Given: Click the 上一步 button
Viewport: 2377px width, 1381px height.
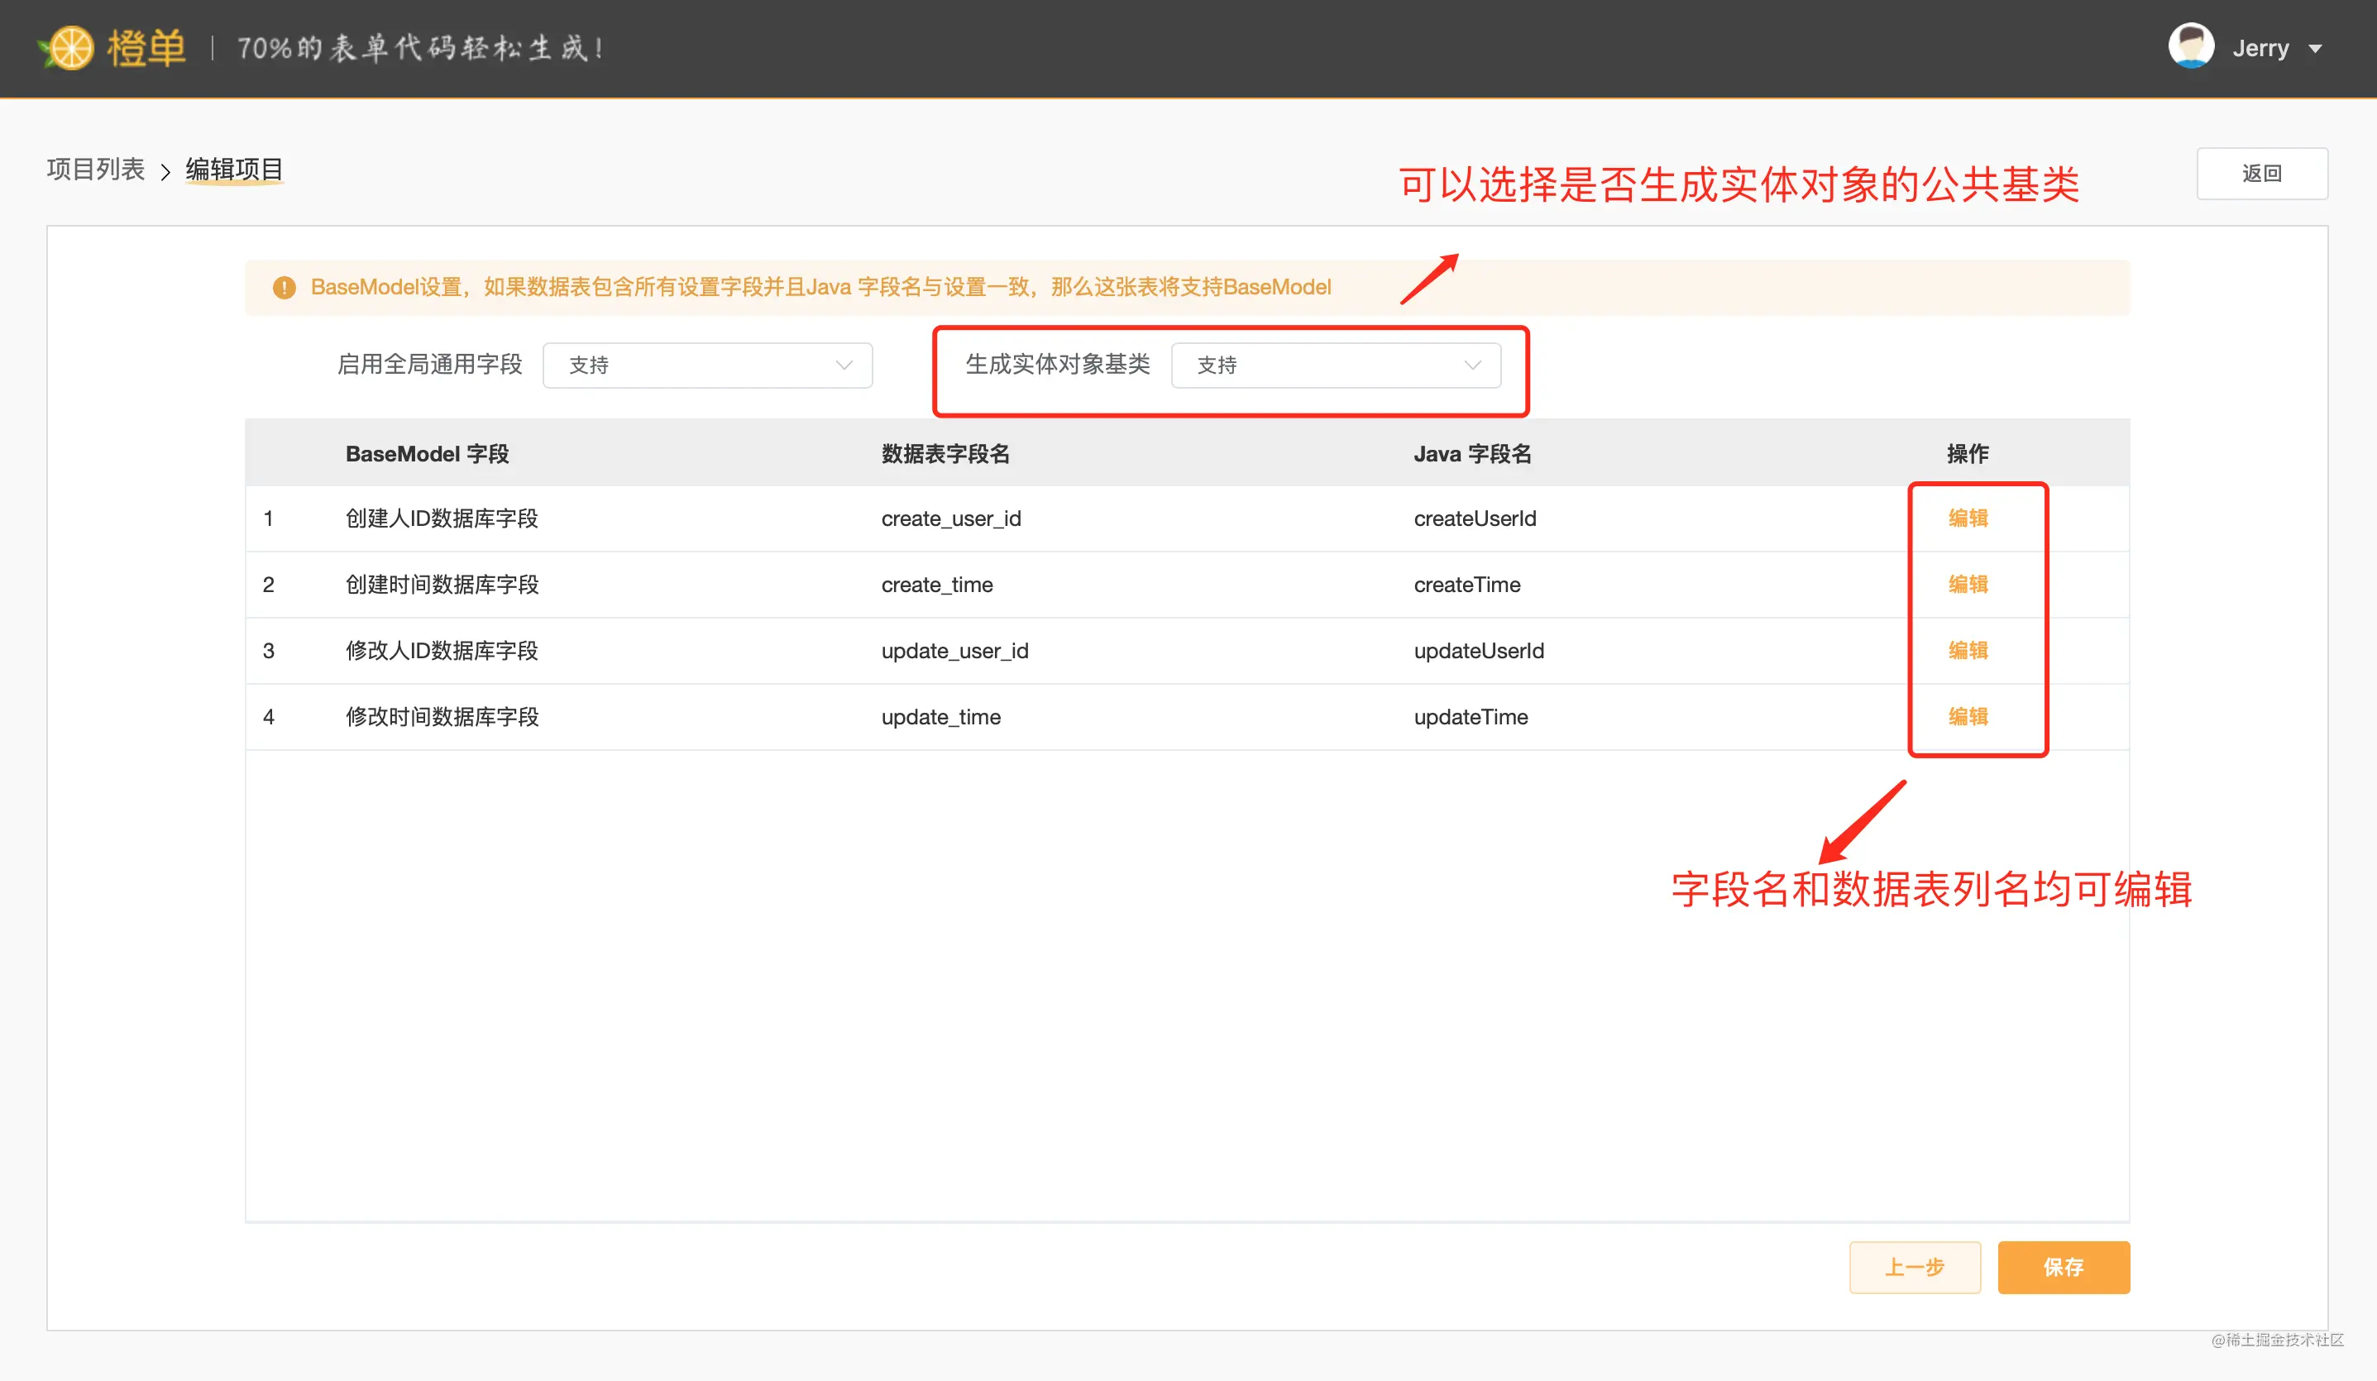Looking at the screenshot, I should [x=1914, y=1267].
